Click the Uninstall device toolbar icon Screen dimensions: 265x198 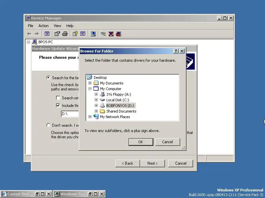(x=111, y=34)
